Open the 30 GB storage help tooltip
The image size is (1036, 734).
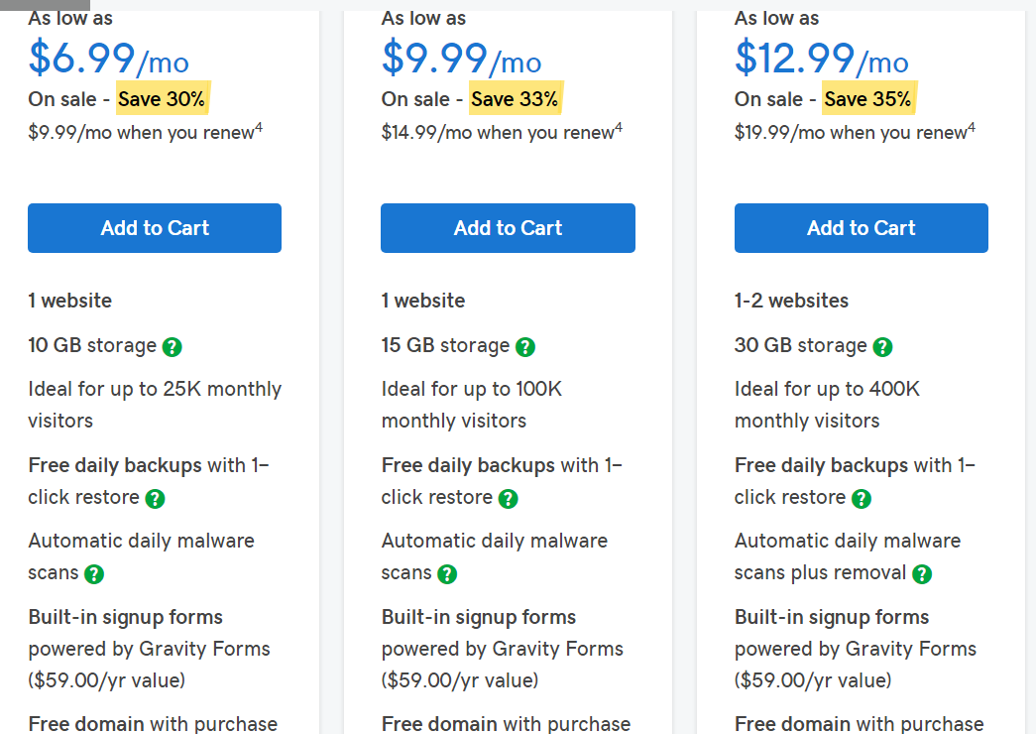pos(882,347)
